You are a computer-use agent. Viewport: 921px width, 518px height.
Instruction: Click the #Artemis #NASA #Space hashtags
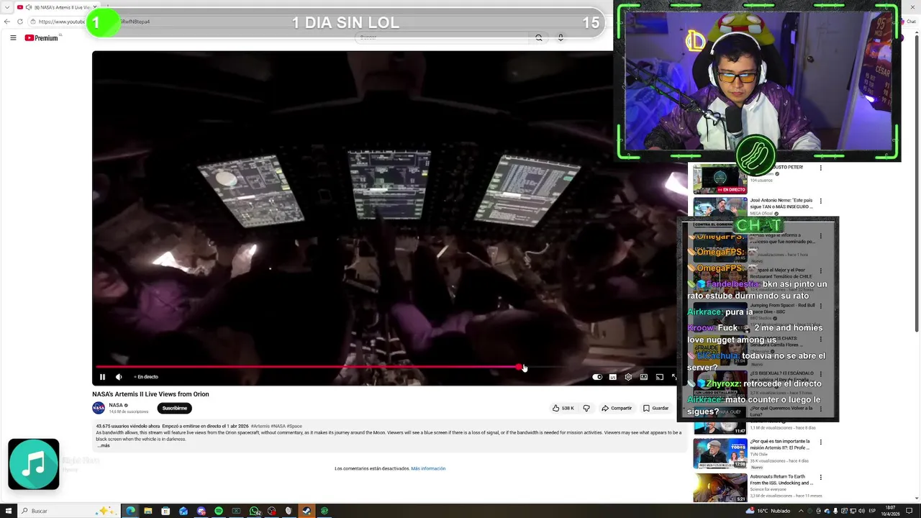click(276, 427)
